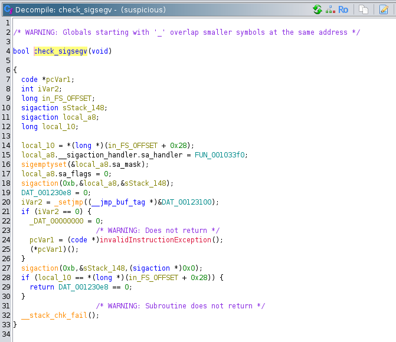Click the bool return type keyword

[21, 51]
